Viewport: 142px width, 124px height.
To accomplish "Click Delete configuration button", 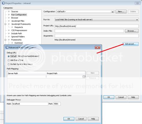I will 133,12.
